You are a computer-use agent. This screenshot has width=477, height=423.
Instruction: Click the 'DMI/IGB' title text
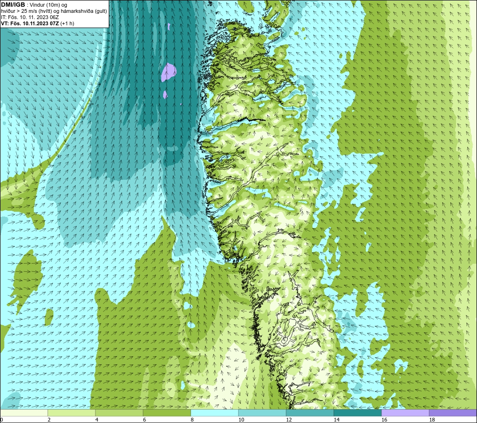tap(13, 5)
